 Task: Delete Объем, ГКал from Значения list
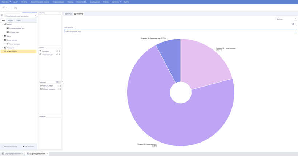pos(60,86)
